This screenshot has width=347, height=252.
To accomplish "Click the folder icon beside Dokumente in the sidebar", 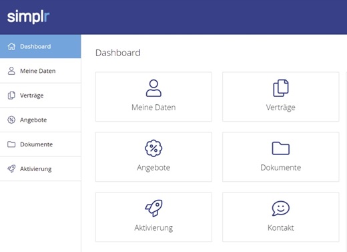I will 11,144.
